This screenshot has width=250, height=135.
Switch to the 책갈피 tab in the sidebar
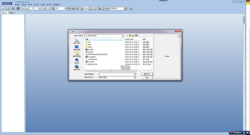click(12, 13)
